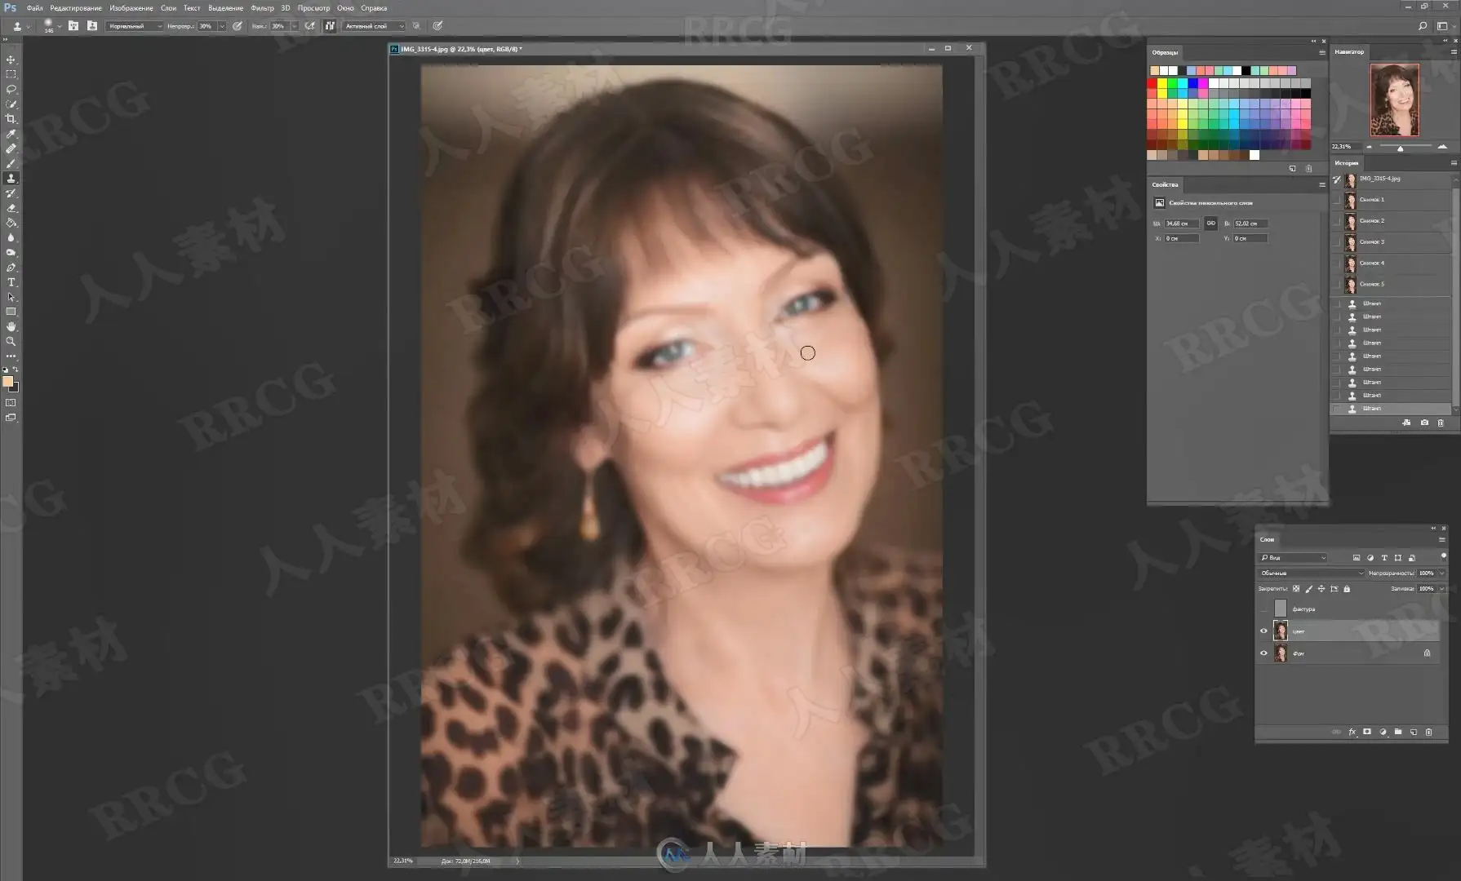Open the layer blend mode dropdown 'Обычные'
The height and width of the screenshot is (881, 1461).
(x=1312, y=573)
